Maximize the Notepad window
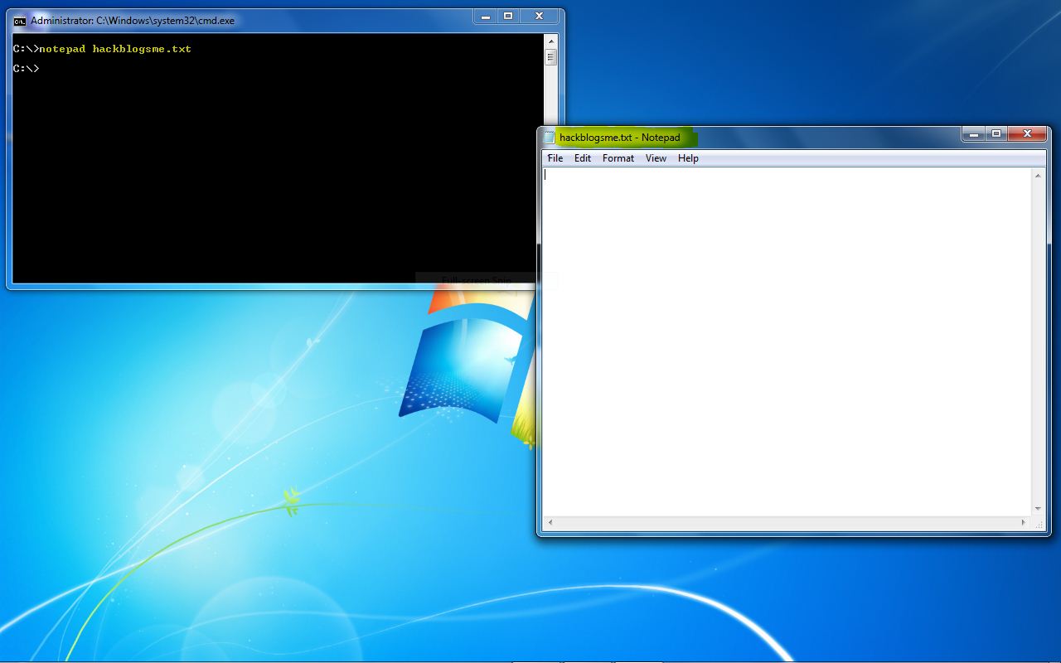1061x663 pixels. [996, 133]
